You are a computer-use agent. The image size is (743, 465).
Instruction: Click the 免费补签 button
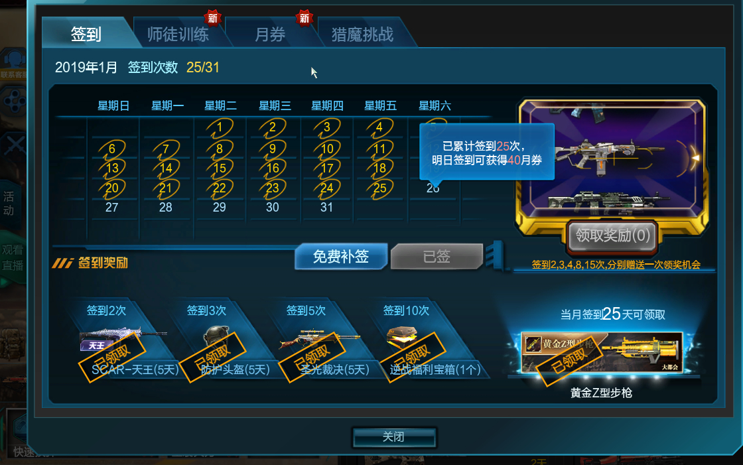(341, 257)
